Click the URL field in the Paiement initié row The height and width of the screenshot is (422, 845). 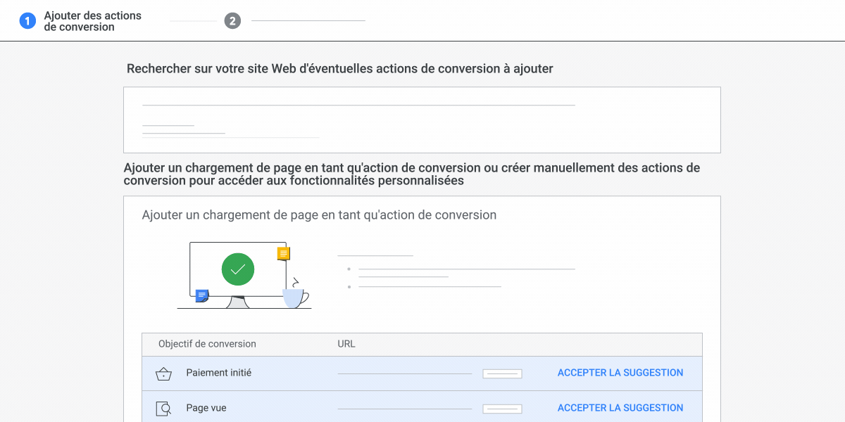pos(405,373)
